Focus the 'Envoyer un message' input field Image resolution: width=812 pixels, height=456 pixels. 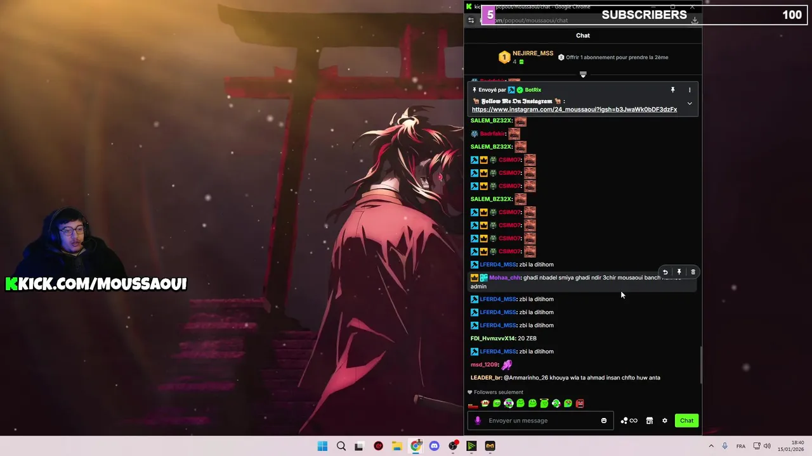(540, 421)
